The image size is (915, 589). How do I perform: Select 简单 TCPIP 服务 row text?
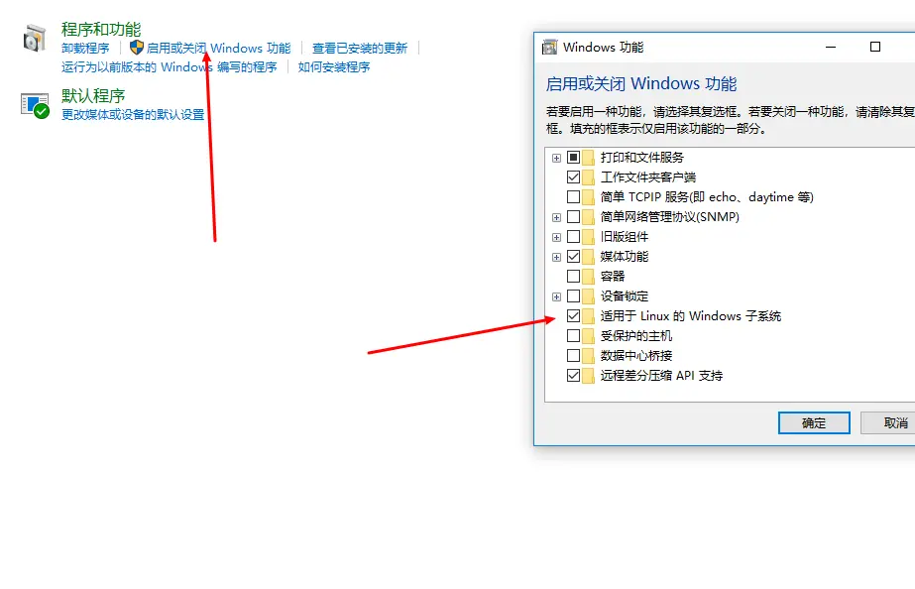pos(707,197)
